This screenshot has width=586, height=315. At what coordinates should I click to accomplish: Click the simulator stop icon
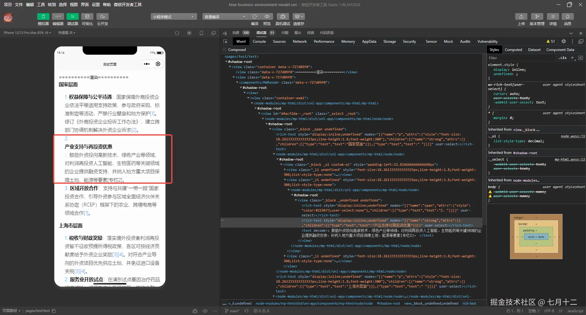189,33
